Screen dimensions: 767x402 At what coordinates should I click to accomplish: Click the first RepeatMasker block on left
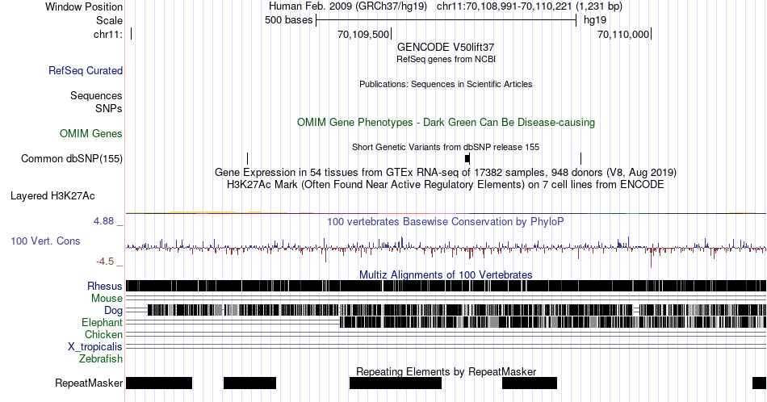click(x=159, y=383)
